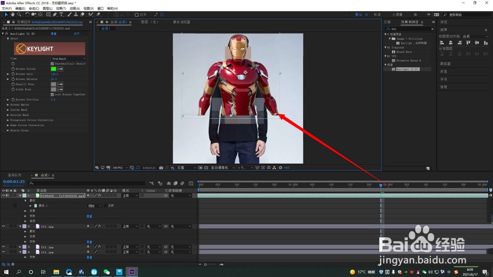
Task: Select the Zoom magnifier tool
Action: pyautogui.click(x=19, y=14)
